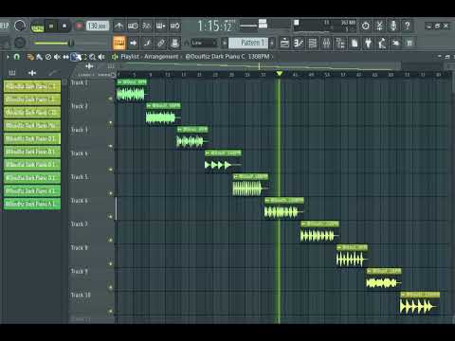Click the main pitch knob below volume
455x341 pixels.
point(20,43)
